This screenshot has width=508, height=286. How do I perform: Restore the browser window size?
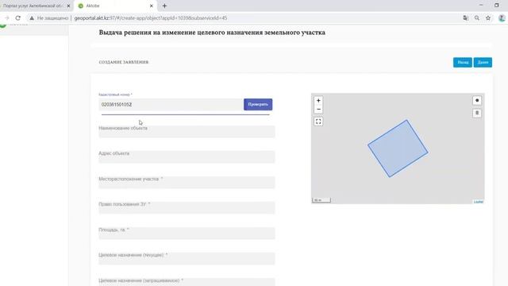[496, 6]
